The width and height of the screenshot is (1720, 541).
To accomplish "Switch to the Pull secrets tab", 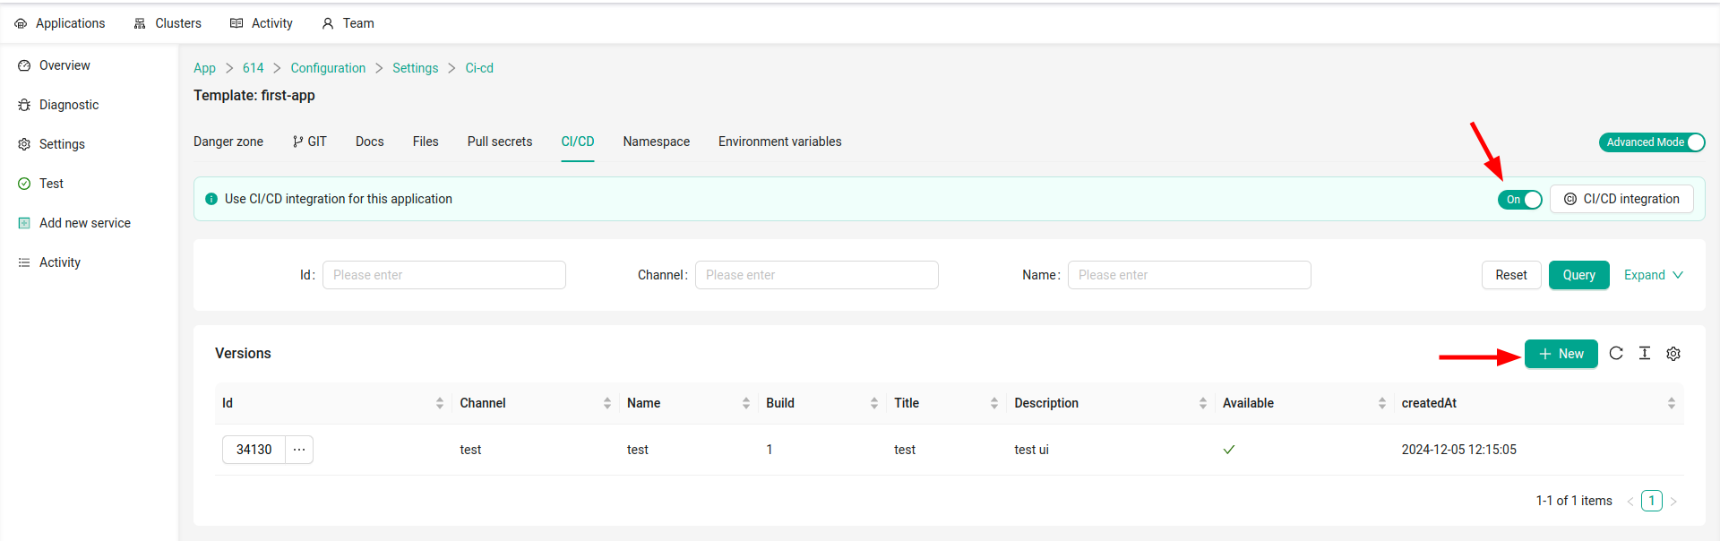I will [x=499, y=142].
